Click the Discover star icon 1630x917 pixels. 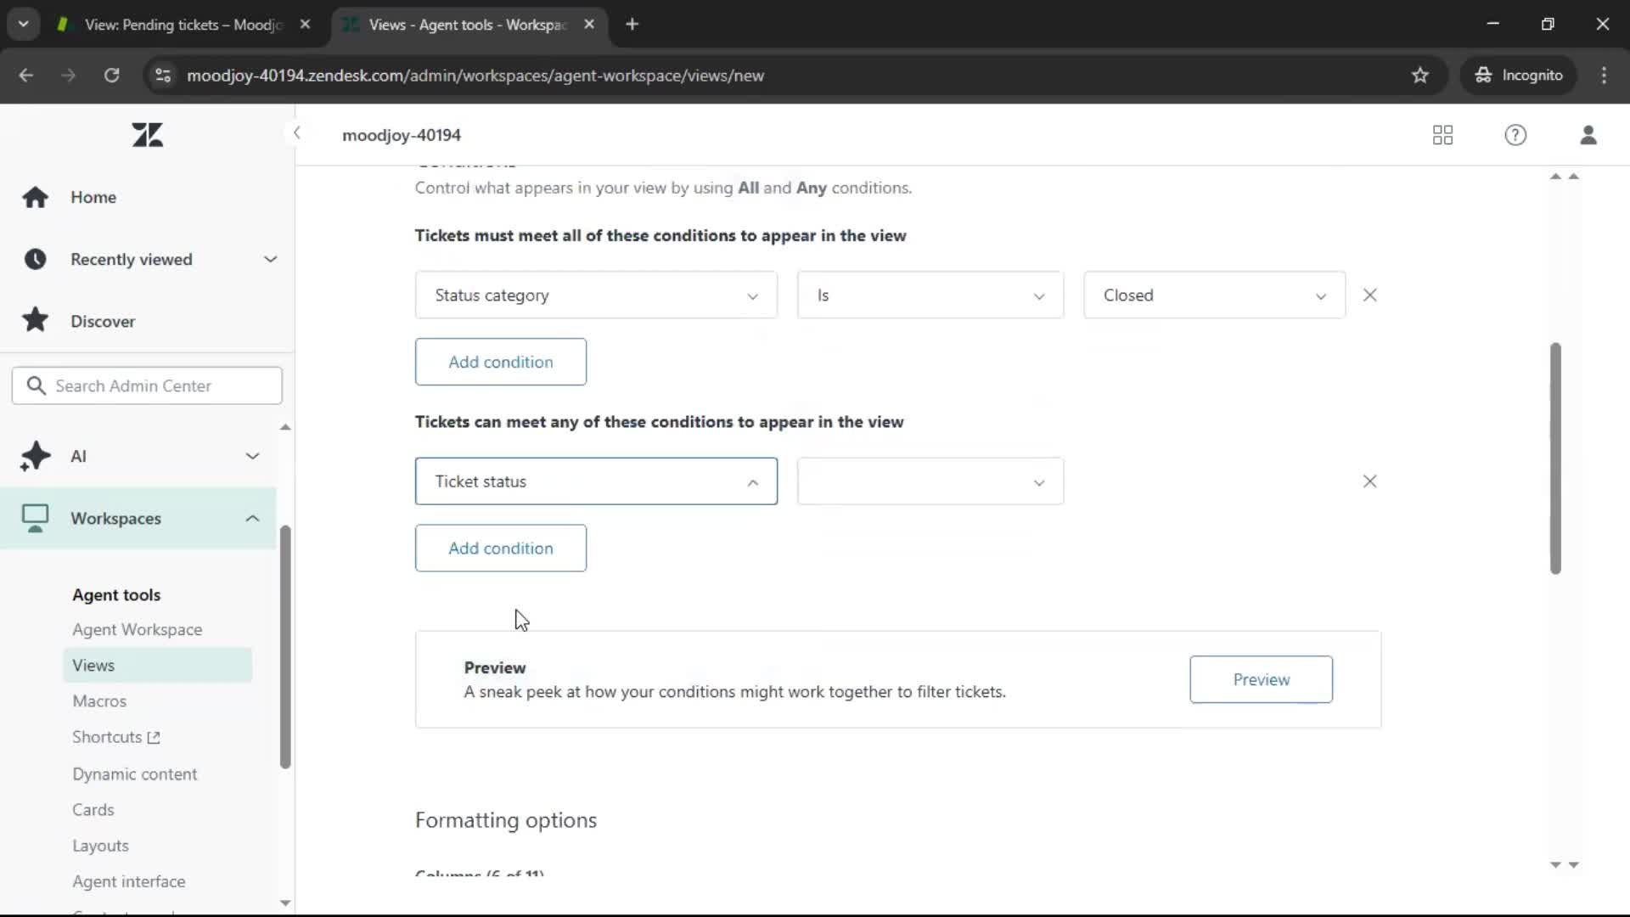click(35, 320)
